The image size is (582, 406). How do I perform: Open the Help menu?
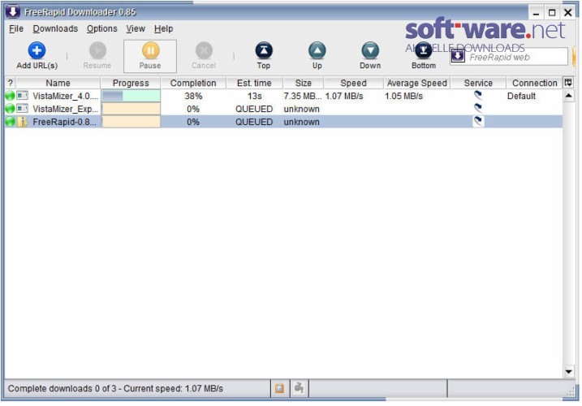[164, 28]
